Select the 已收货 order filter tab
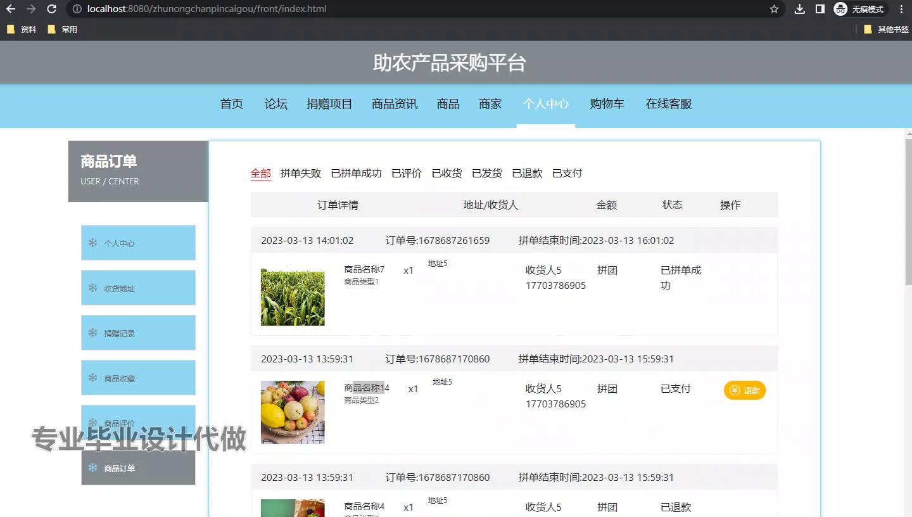 (x=447, y=173)
